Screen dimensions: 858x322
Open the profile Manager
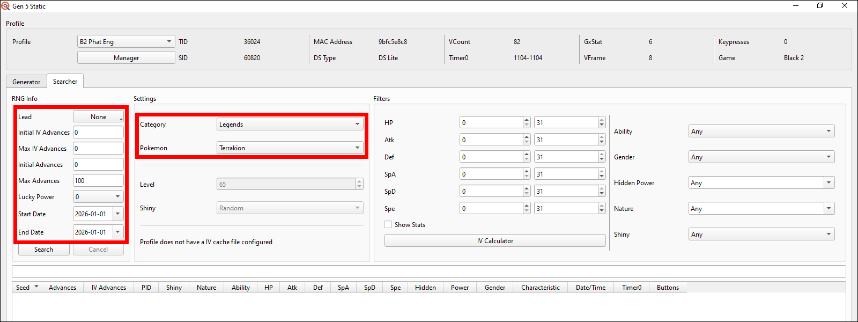126,58
